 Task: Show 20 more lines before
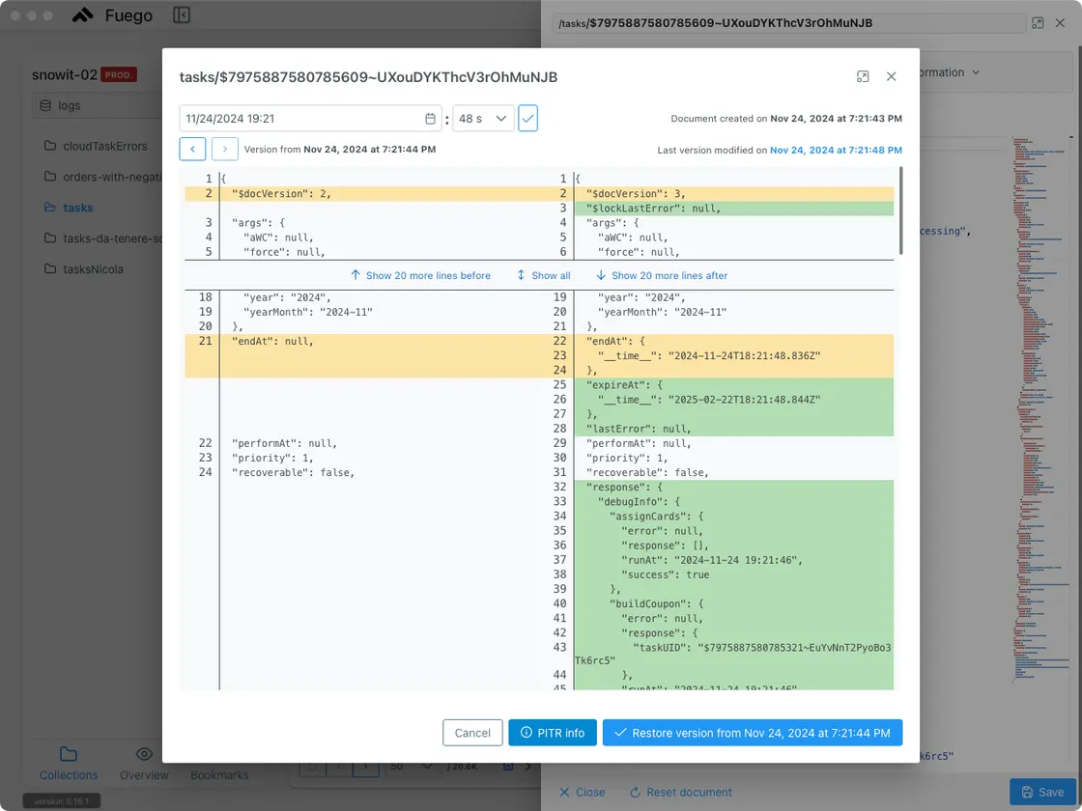[x=420, y=275]
